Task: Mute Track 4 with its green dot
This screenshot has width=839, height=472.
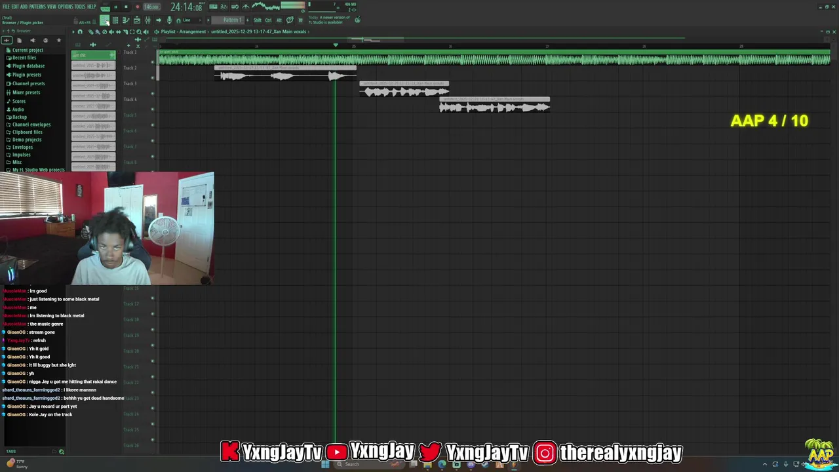Action: coord(153,109)
